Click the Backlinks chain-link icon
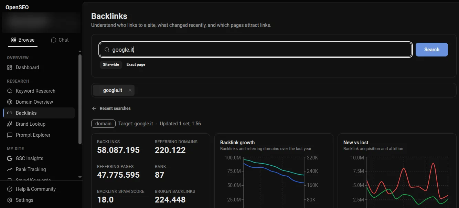The width and height of the screenshot is (459, 208). click(x=10, y=113)
